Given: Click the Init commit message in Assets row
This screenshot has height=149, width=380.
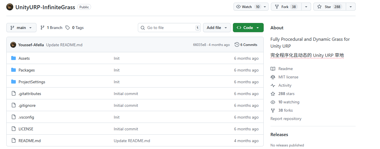Looking at the screenshot, I should (x=117, y=58).
